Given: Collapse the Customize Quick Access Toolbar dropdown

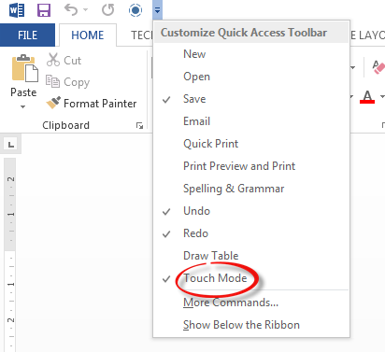Looking at the screenshot, I should point(157,10).
